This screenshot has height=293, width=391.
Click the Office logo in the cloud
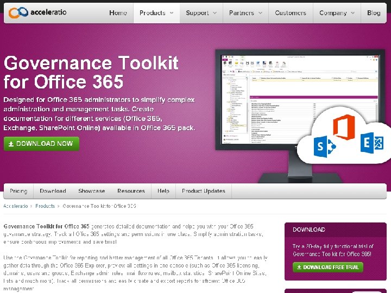coord(344,127)
